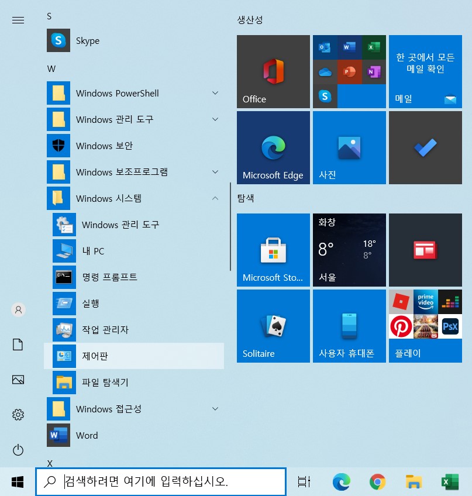Launch Word from the app list
This screenshot has height=496, width=472.
click(134, 435)
